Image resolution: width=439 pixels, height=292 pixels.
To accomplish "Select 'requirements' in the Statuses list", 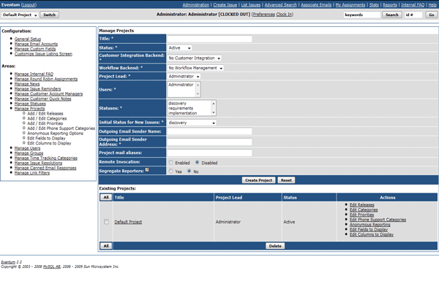I will [x=181, y=108].
